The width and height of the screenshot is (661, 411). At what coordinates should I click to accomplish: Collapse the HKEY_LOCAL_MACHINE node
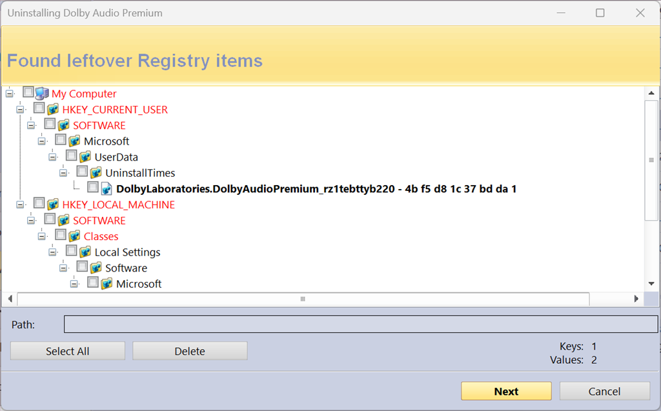(x=20, y=205)
